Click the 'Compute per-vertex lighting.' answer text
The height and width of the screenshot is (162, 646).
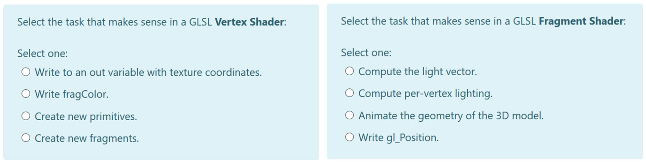425,93
